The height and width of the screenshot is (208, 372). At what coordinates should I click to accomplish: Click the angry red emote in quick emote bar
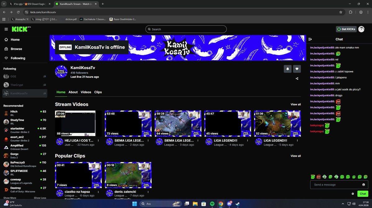[x=318, y=177]
